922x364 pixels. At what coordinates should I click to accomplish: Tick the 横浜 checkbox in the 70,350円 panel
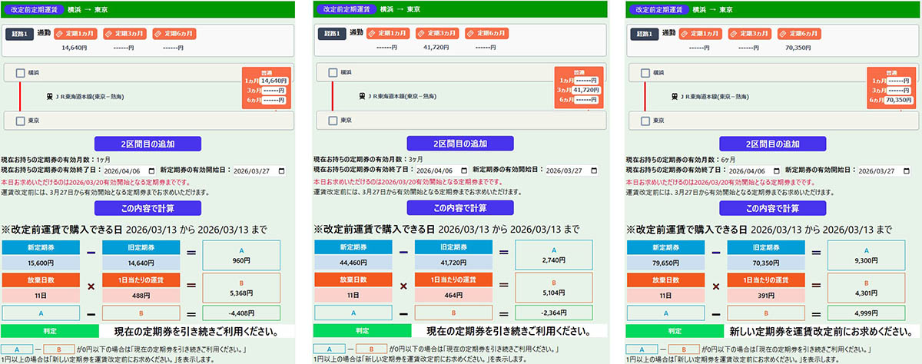[x=645, y=72]
